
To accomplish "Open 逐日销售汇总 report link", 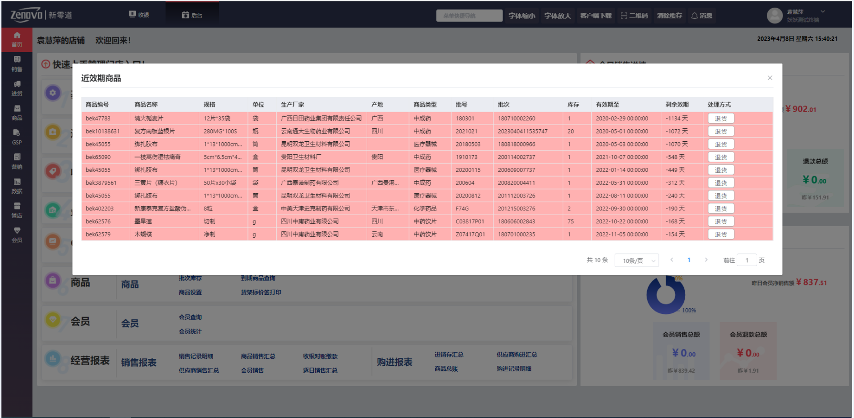I will 320,371.
